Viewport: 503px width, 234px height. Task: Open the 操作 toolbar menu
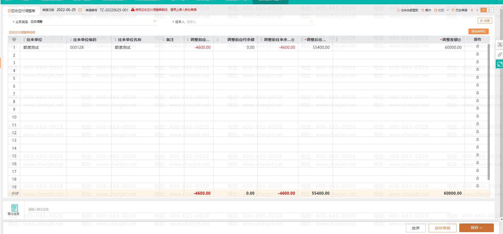[x=426, y=10]
